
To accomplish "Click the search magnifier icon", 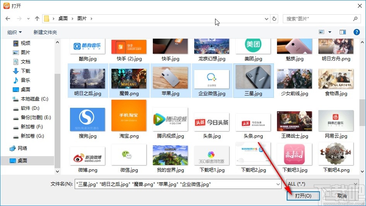I will (x=355, y=19).
